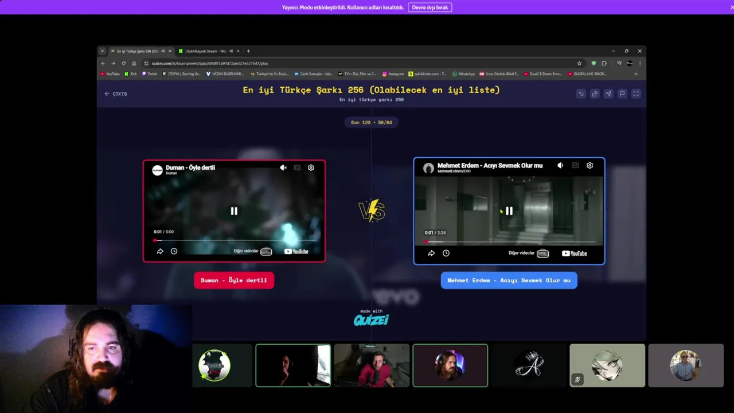The width and height of the screenshot is (734, 413).
Task: Go back in the browser
Action: 103,63
